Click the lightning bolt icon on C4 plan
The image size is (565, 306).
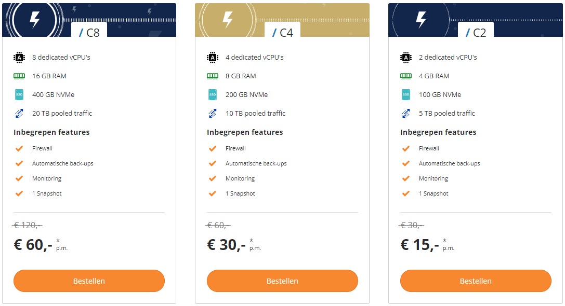click(x=228, y=20)
